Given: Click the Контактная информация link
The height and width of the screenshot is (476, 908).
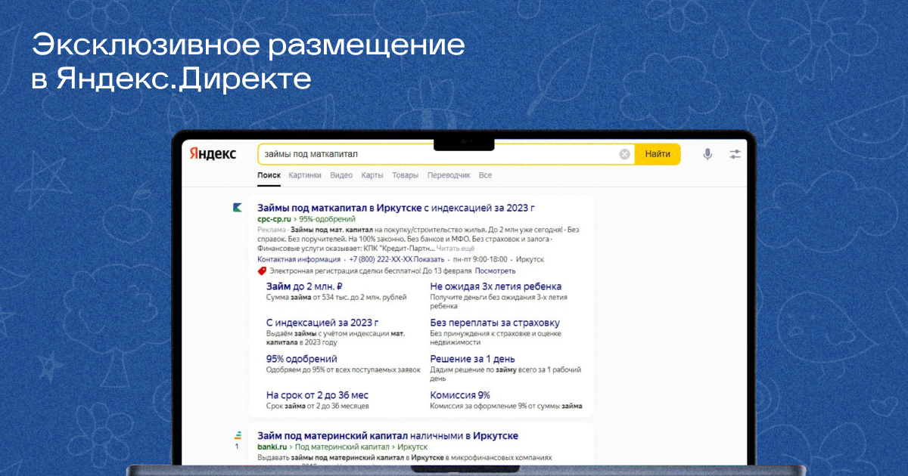Looking at the screenshot, I should [x=298, y=259].
